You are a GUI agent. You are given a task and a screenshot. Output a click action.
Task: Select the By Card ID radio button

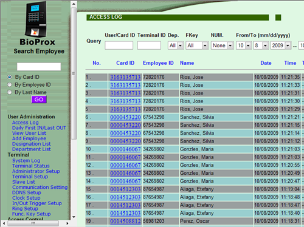click(9, 77)
